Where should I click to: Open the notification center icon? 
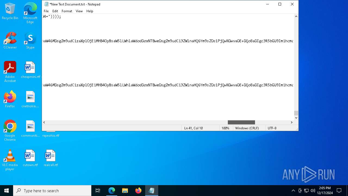click(339, 191)
